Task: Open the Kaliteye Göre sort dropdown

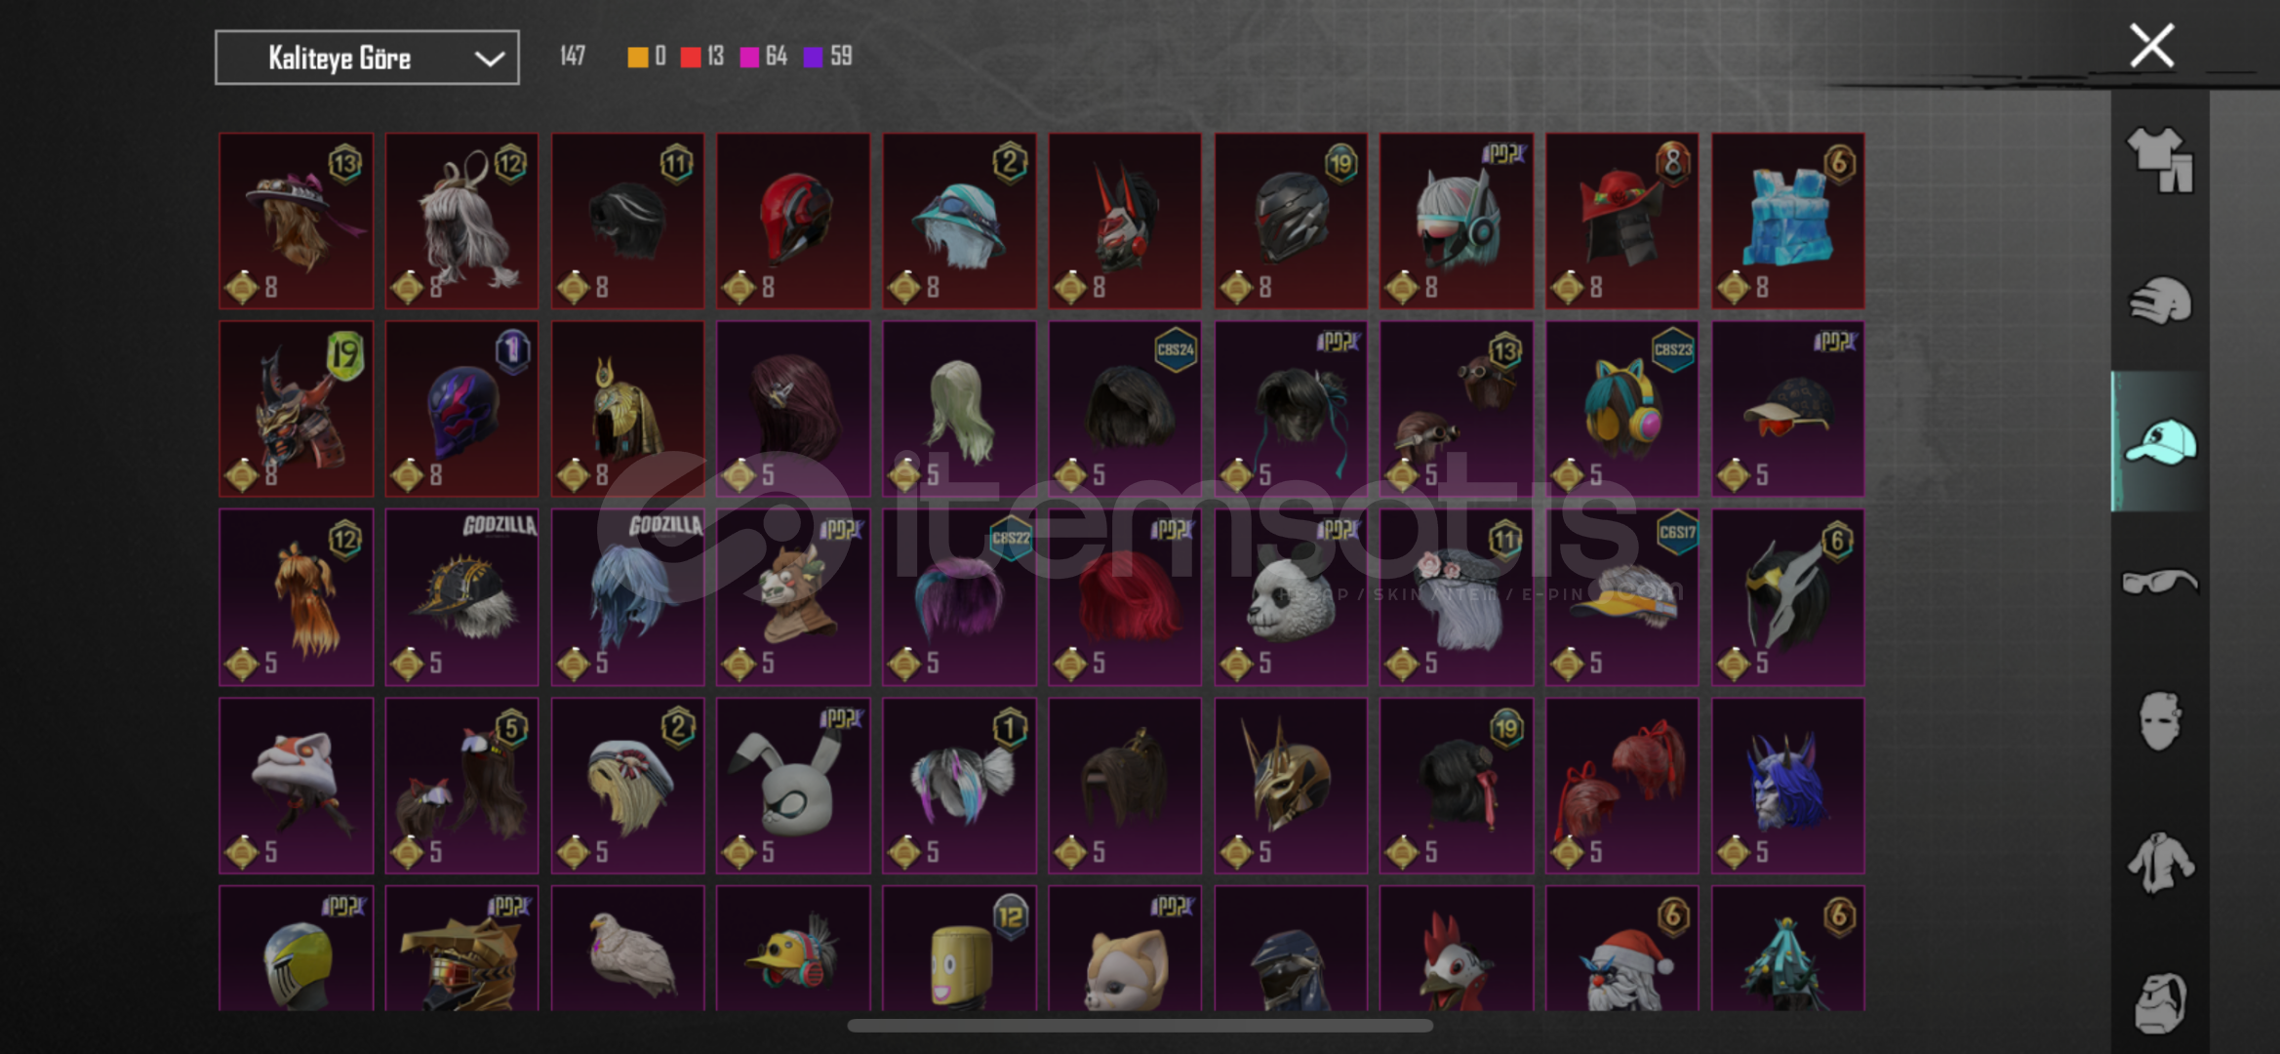Action: [x=367, y=58]
